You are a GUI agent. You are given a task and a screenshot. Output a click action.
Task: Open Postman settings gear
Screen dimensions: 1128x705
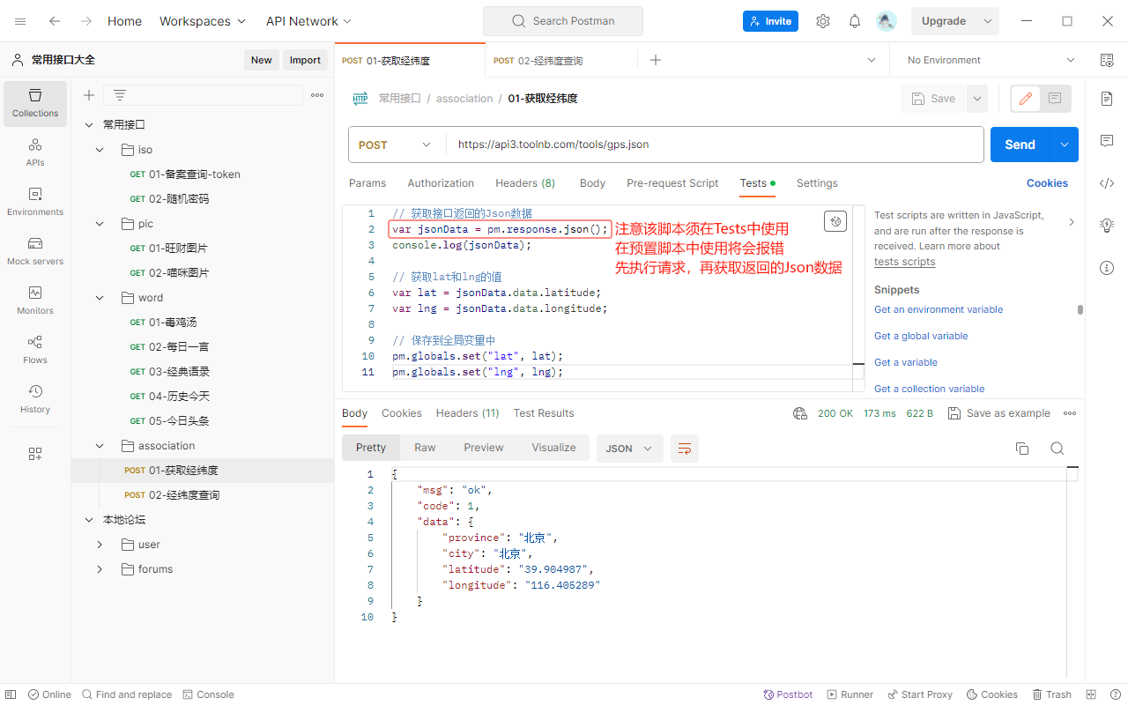823,21
